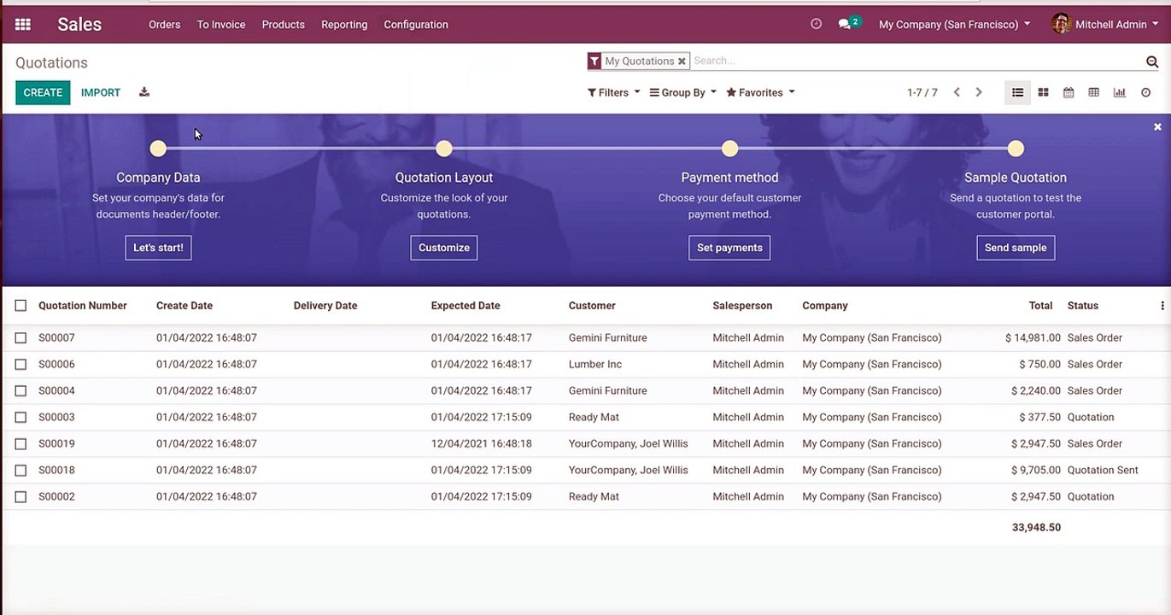1171x615 pixels.
Task: Open the Filters dropdown
Action: click(x=613, y=92)
